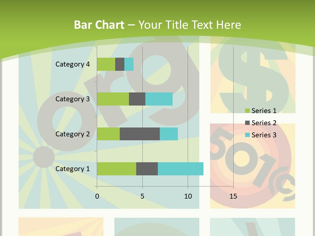
Task: Click the Series 3 teal legend swatch
Action: (x=247, y=135)
